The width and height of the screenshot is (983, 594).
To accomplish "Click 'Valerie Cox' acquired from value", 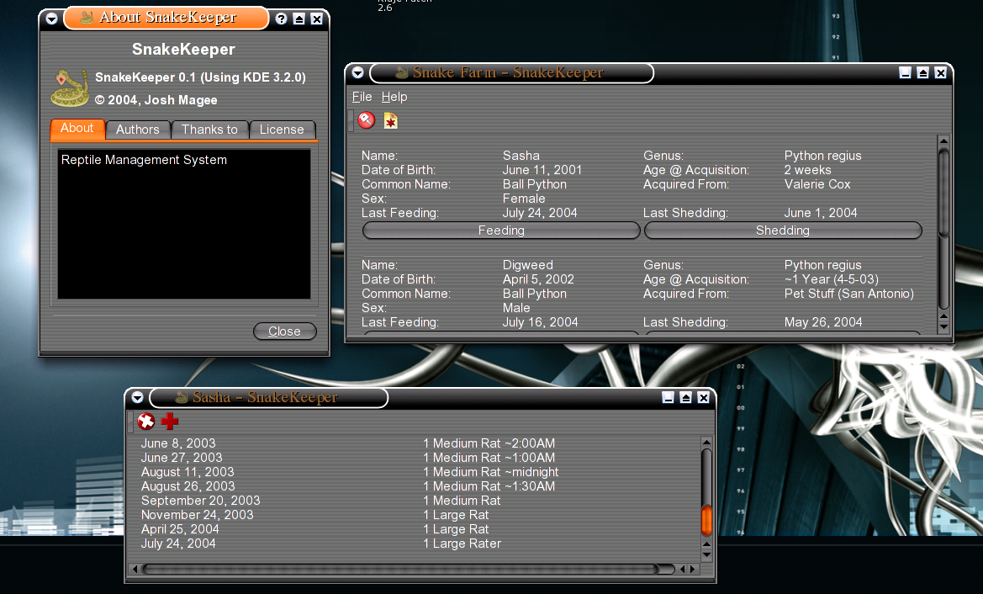I will [x=817, y=184].
